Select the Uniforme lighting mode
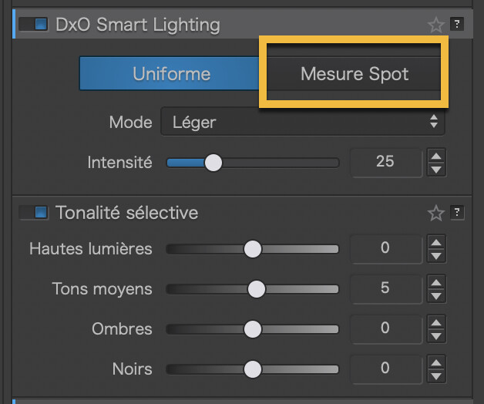Image resolution: width=484 pixels, height=404 pixels. click(x=171, y=74)
